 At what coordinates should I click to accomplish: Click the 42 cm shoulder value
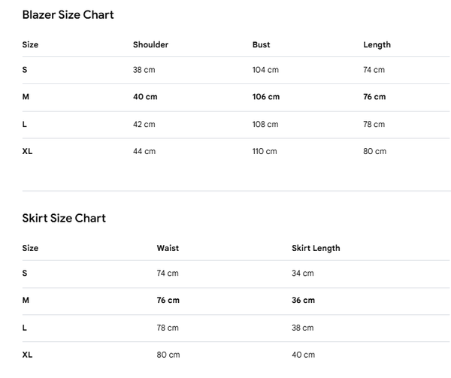(144, 124)
